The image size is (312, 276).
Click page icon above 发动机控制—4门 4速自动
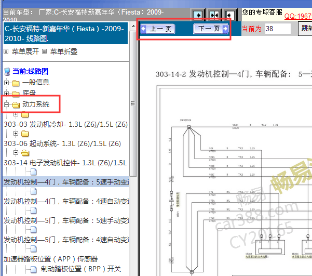click(34, 191)
